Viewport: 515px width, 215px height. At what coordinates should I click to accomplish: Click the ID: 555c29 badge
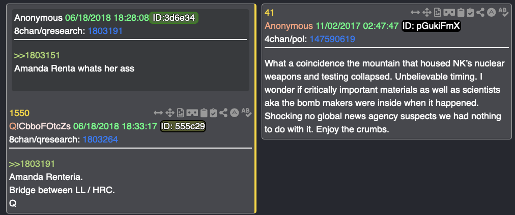[183, 126]
